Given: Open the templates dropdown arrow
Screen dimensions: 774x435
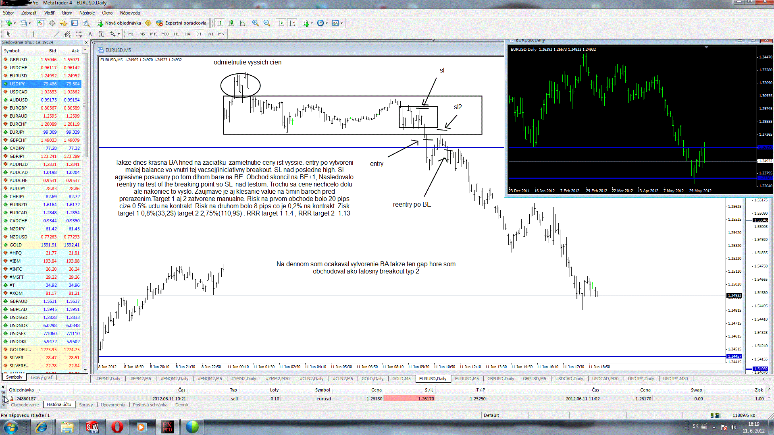Looking at the screenshot, I should pyautogui.click(x=342, y=23).
